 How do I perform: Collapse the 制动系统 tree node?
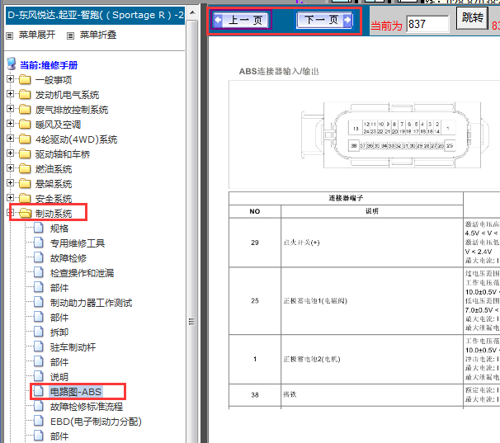[12, 212]
